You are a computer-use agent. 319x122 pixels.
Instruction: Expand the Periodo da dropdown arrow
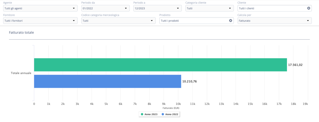click(126, 8)
